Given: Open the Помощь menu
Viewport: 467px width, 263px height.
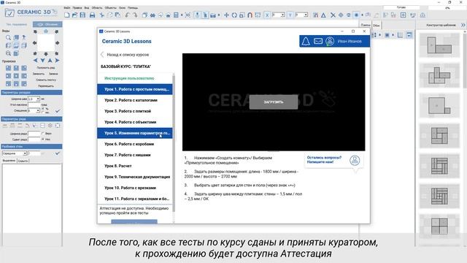Looking at the screenshot, I should 133,8.
